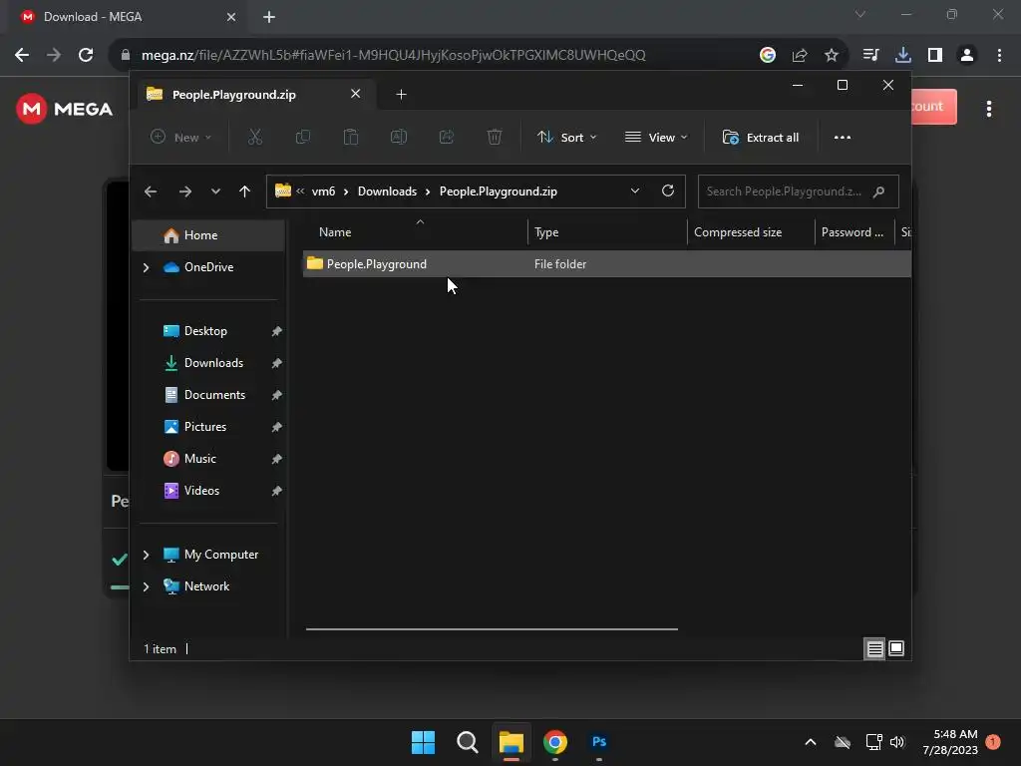Show hidden system tray icons
This screenshot has height=766, width=1021.
[810, 742]
